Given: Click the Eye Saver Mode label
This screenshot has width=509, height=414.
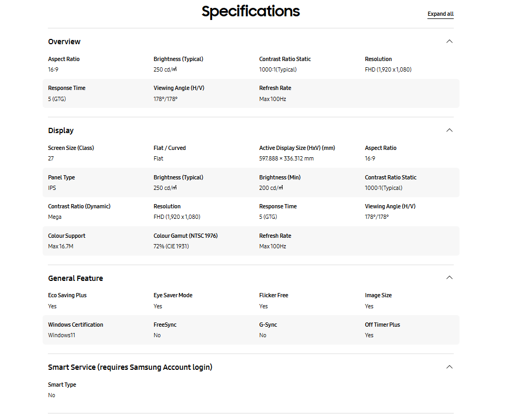Looking at the screenshot, I should (173, 295).
